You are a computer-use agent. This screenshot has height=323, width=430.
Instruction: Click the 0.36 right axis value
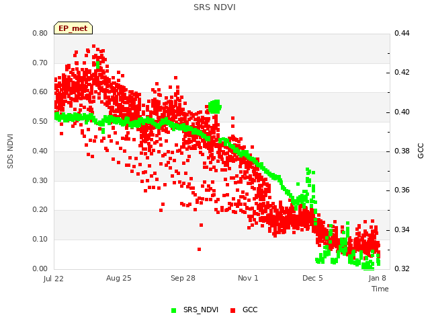402,190
